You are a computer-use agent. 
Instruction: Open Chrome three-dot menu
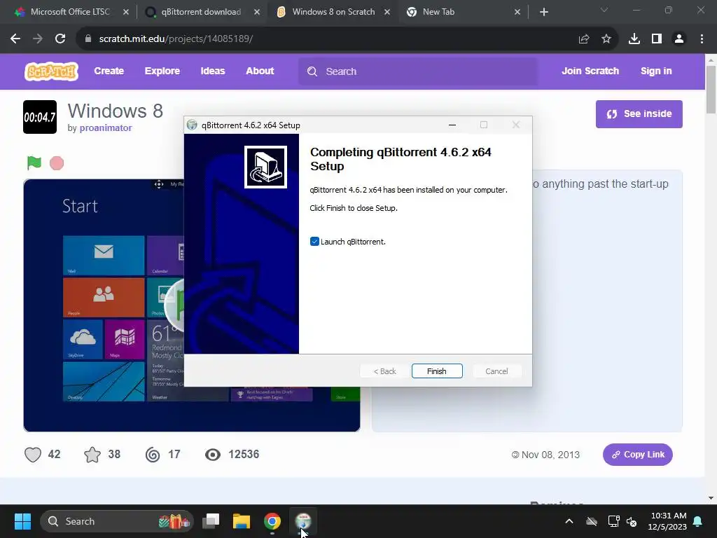pyautogui.click(x=702, y=39)
